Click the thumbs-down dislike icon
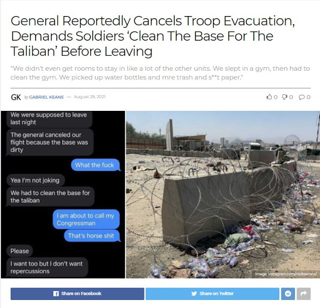This screenshot has width=320, height=308. click(x=285, y=97)
